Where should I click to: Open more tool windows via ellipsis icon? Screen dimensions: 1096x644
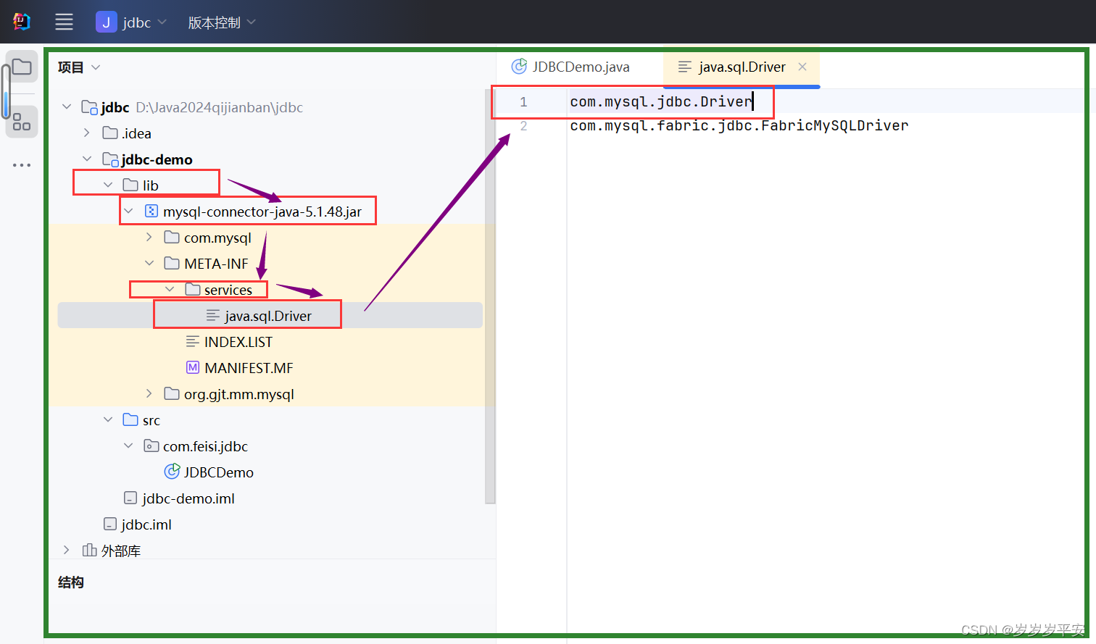[x=21, y=164]
